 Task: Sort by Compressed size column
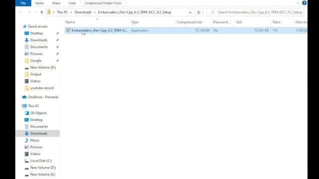tap(189, 22)
